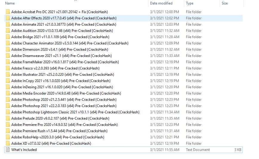Select 'Adobe Fresco v2.2.0.393' file name
The width and height of the screenshot is (259, 159).
[x=55, y=68]
